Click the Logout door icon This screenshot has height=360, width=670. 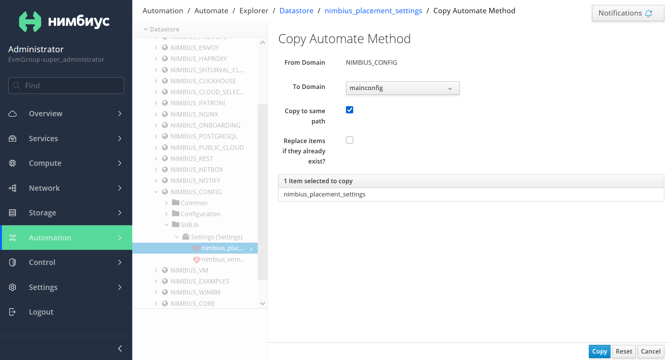pyautogui.click(x=13, y=312)
